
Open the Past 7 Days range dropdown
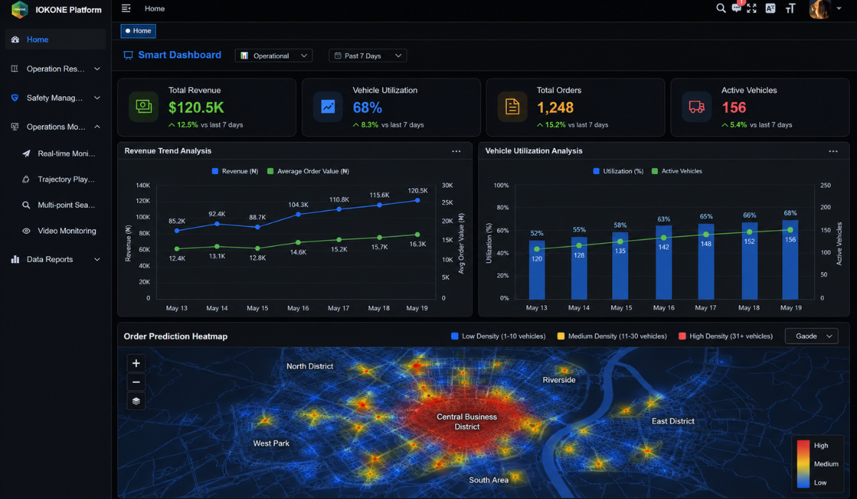click(368, 56)
